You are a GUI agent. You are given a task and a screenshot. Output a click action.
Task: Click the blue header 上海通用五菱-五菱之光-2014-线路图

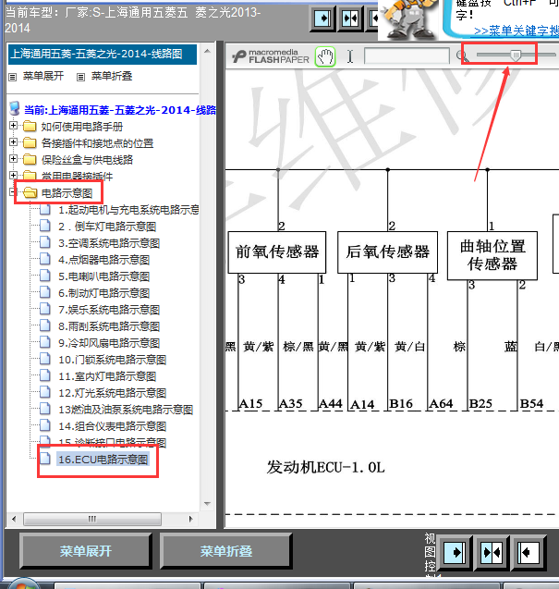[x=103, y=54]
